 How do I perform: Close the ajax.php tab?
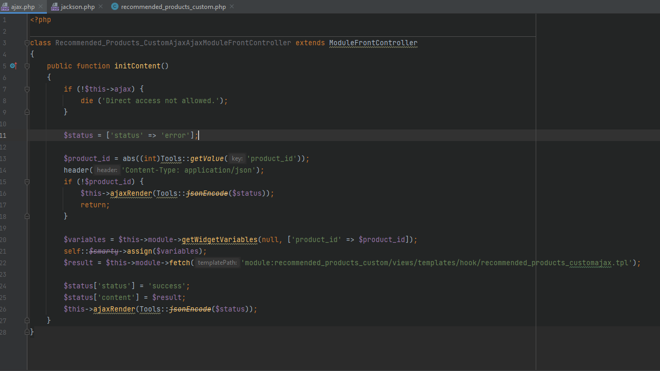point(41,7)
